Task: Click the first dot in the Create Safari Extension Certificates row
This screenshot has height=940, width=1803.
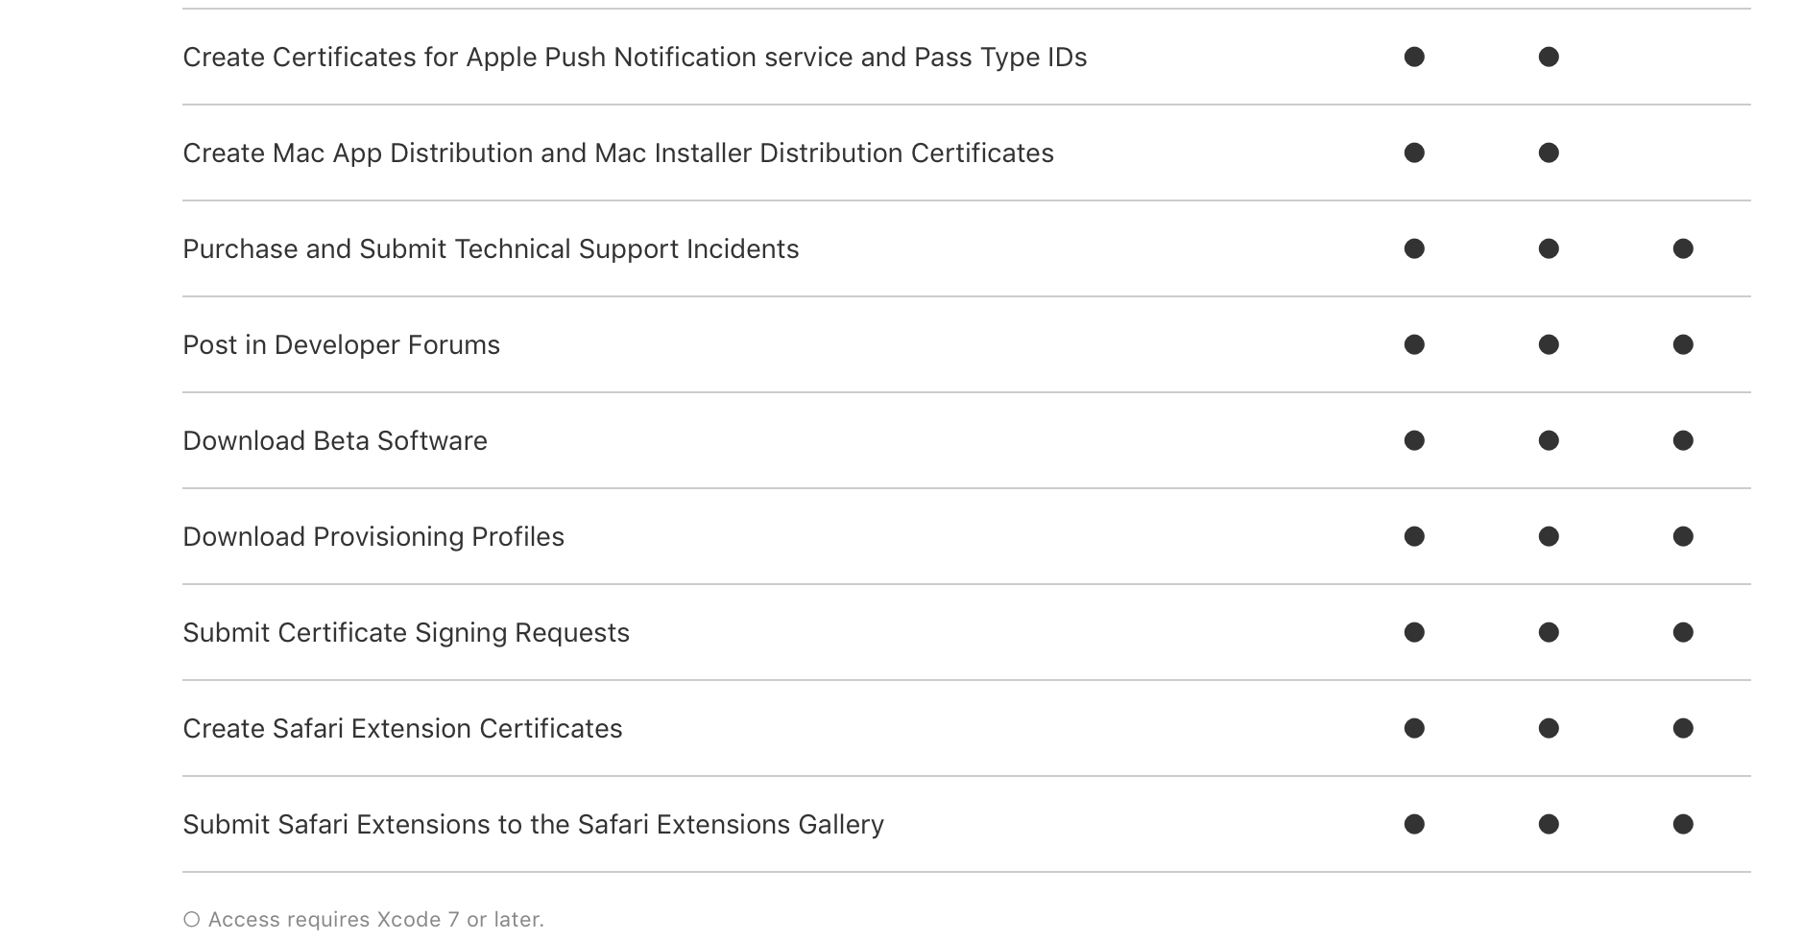Action: (1414, 728)
